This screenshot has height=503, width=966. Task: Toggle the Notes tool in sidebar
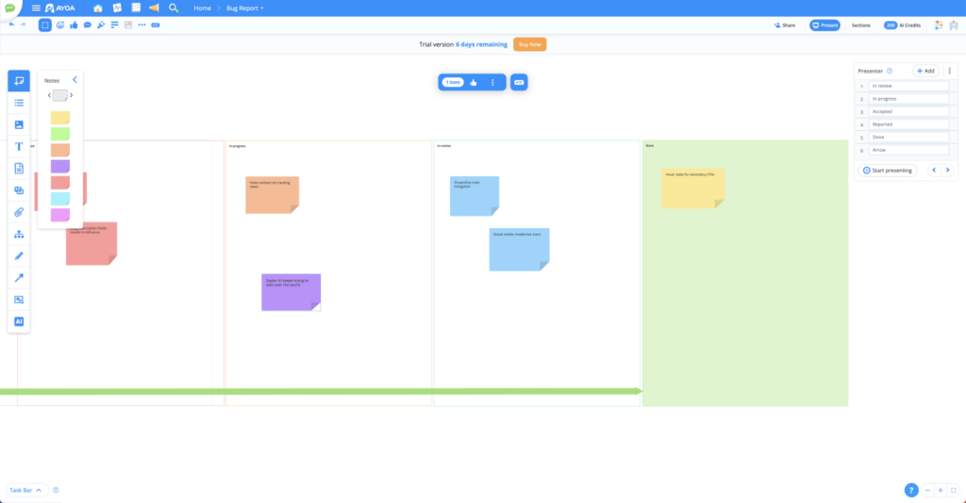coord(19,81)
